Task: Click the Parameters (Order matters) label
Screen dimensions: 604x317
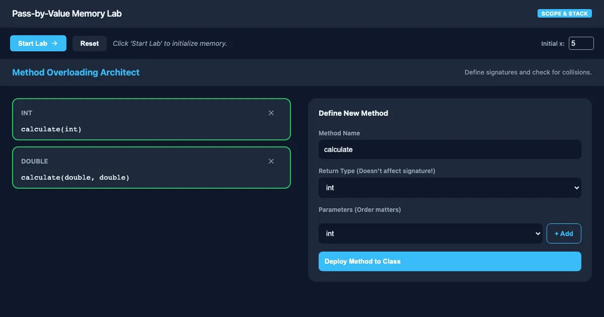Action: 360,209
